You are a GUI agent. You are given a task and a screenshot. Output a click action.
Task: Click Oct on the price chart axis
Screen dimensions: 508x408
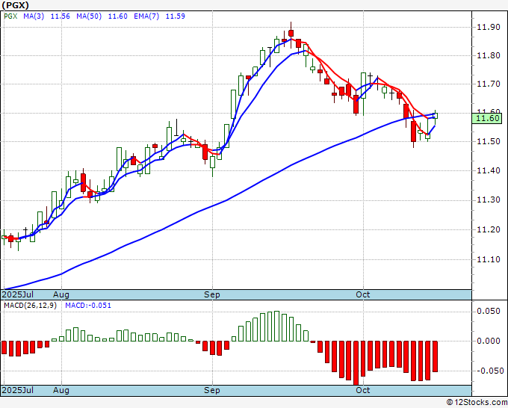pos(362,294)
